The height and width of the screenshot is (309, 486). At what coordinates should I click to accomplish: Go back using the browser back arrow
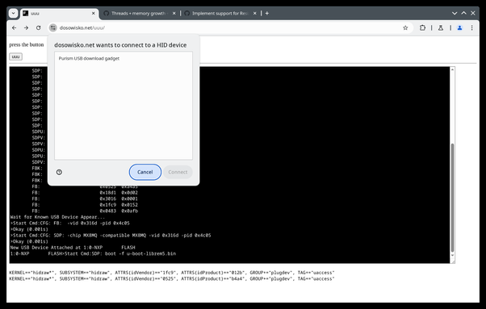pyautogui.click(x=15, y=28)
